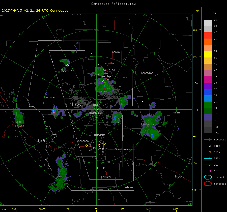This screenshot has height=212, width=227.
Task: Click the Blackfalds label
Action: coord(107,70)
